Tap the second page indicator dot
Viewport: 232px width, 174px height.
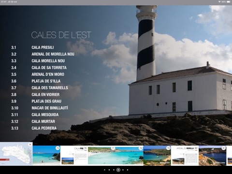pyautogui.click(x=109, y=170)
